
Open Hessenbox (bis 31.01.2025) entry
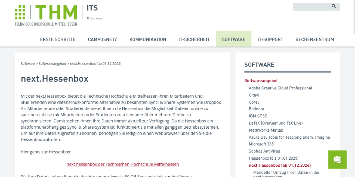click(274, 158)
